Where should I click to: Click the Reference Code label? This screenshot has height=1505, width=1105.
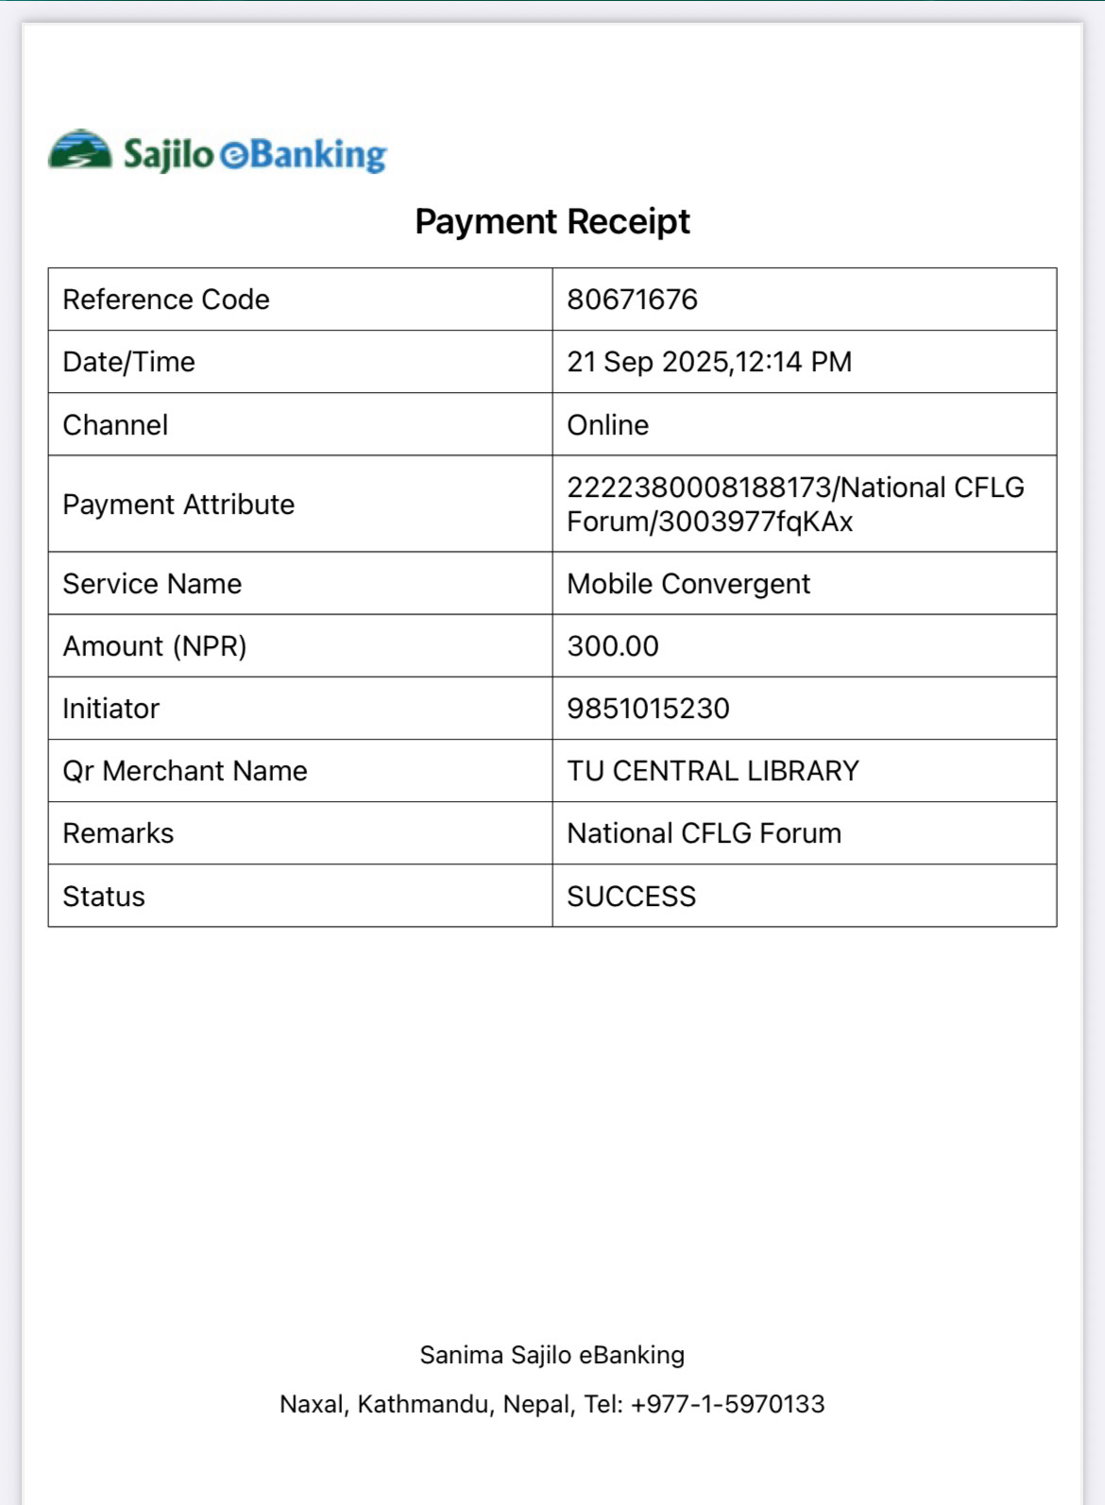pyautogui.click(x=166, y=299)
